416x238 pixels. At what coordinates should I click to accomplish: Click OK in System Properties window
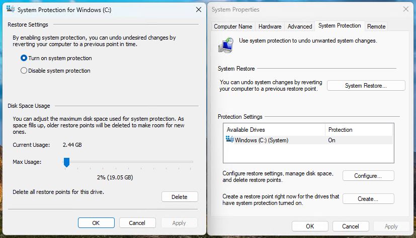point(310,226)
